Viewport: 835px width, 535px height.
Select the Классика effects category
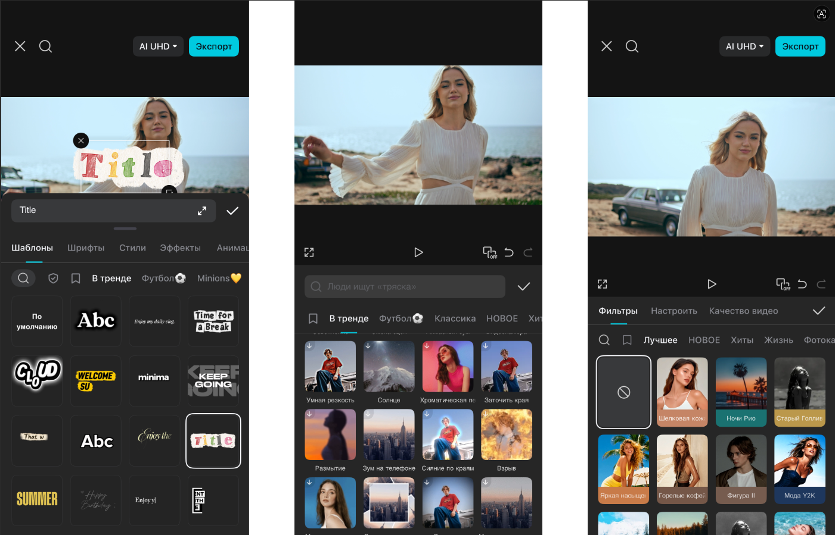coord(455,319)
